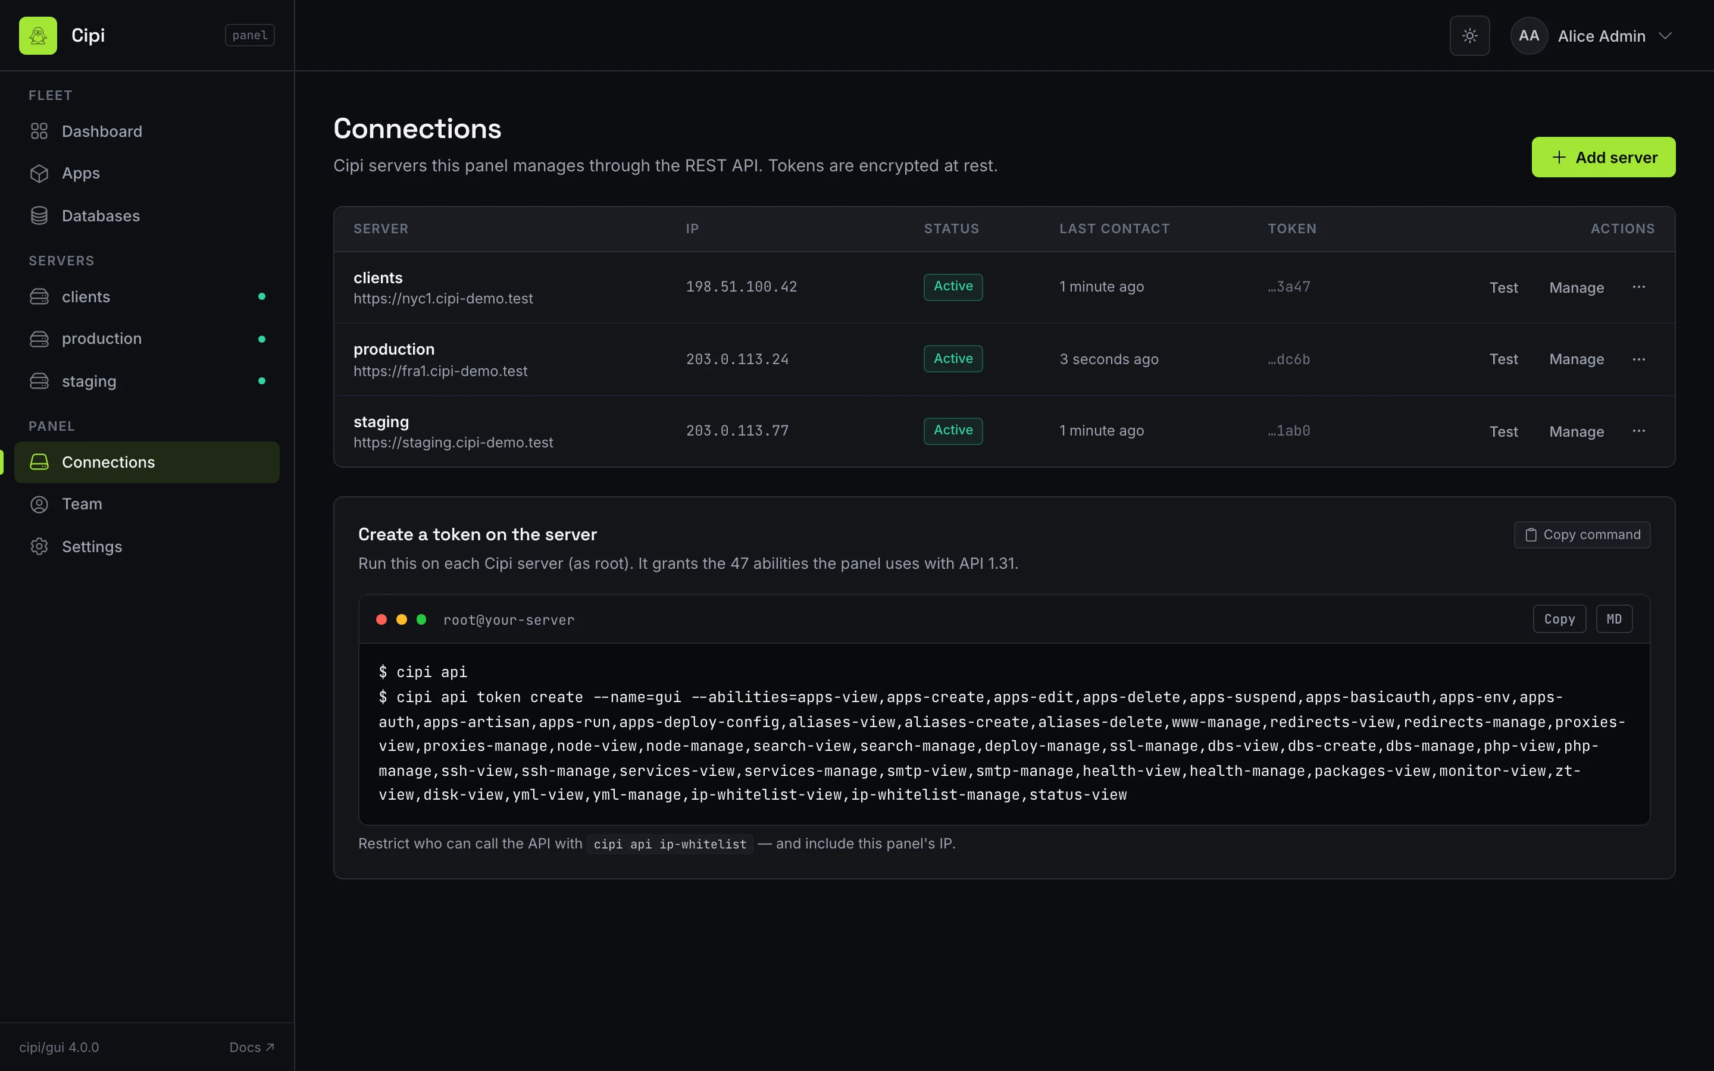Viewport: 1714px width, 1071px height.
Task: Open the Team page
Action: 146,503
